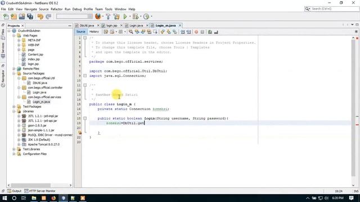Click the Save All toolbar icon

tap(30, 16)
